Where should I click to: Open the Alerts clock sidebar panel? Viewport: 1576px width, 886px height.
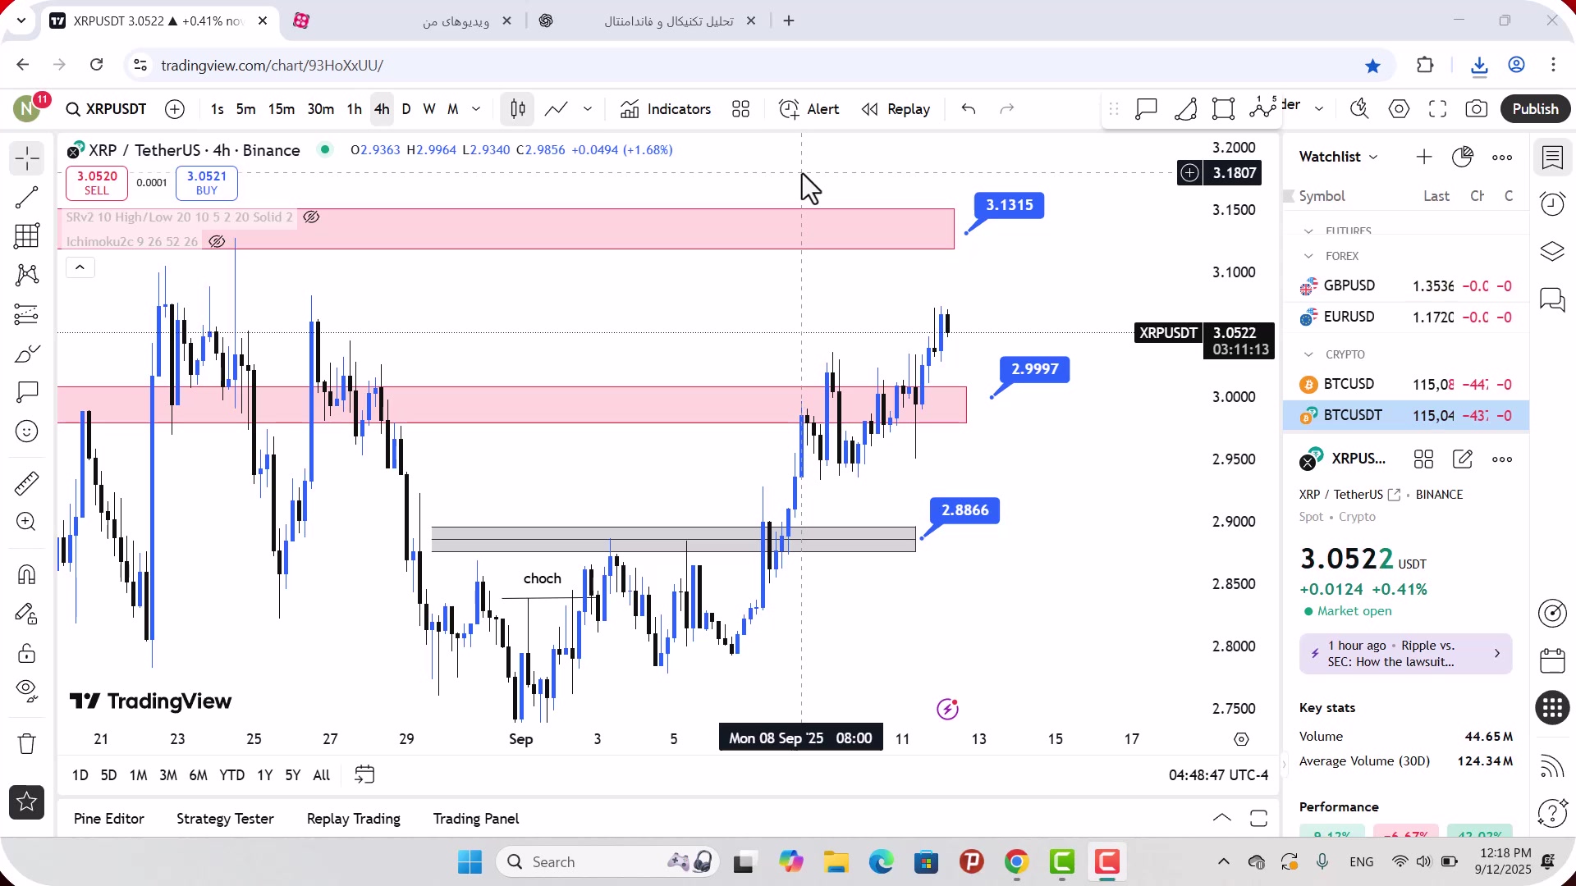[1552, 203]
